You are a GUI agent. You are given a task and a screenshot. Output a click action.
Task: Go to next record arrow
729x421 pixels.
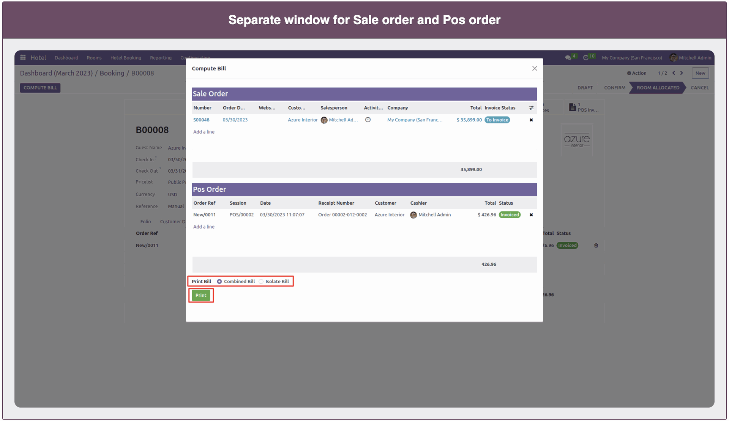click(x=682, y=73)
